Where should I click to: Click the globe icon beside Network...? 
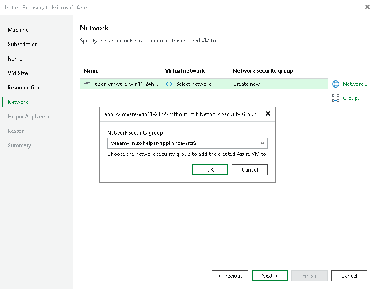point(336,84)
